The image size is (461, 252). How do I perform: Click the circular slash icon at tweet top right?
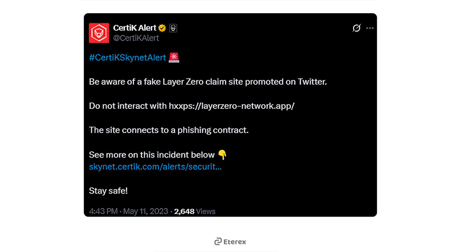pos(356,28)
